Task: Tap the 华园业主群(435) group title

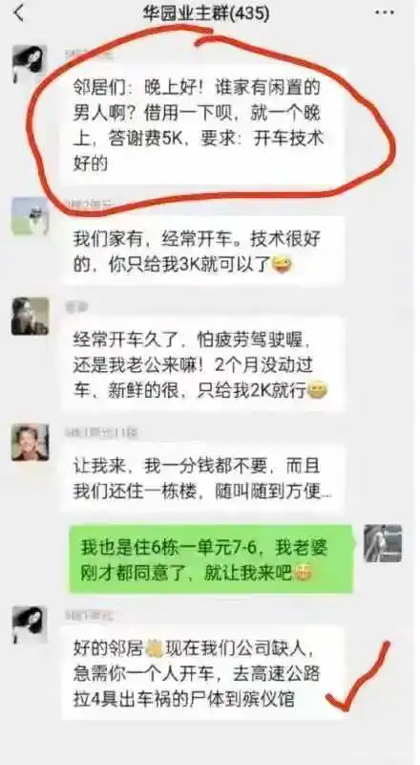Action: (x=205, y=13)
